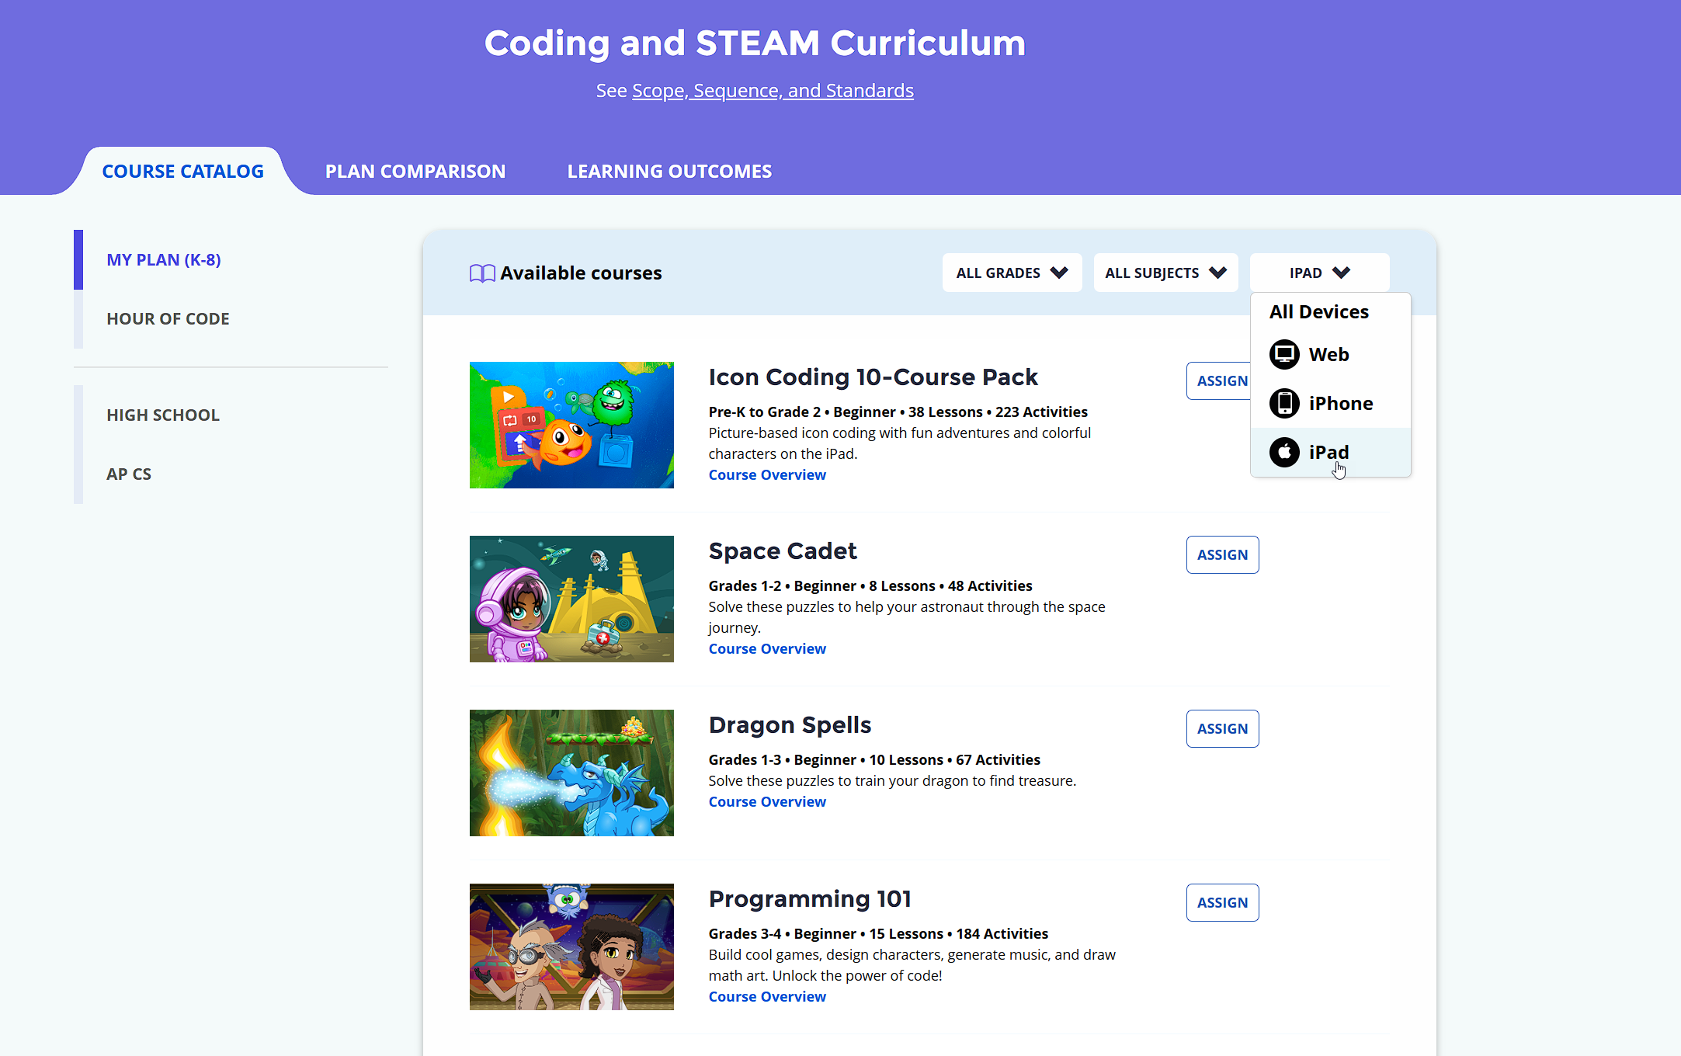Assign the Space Cadet course

(x=1222, y=555)
